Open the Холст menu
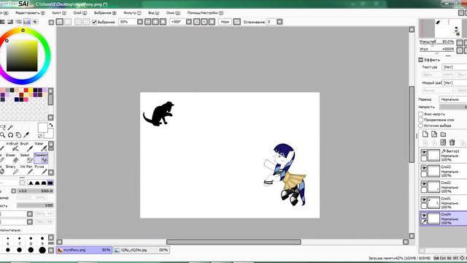Screen dimensions: 467x263 pyautogui.click(x=59, y=13)
